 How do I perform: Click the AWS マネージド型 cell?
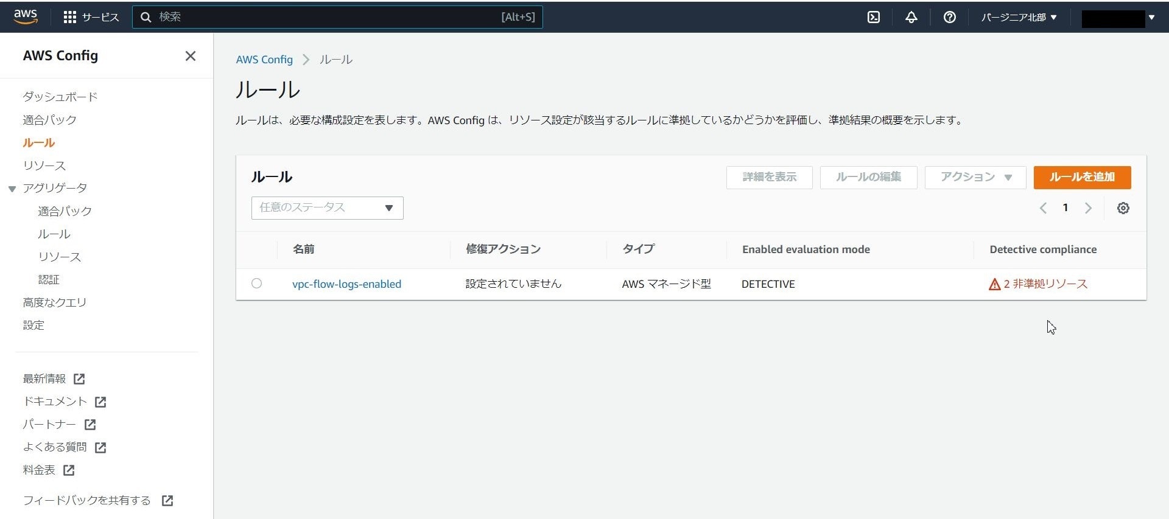point(667,284)
